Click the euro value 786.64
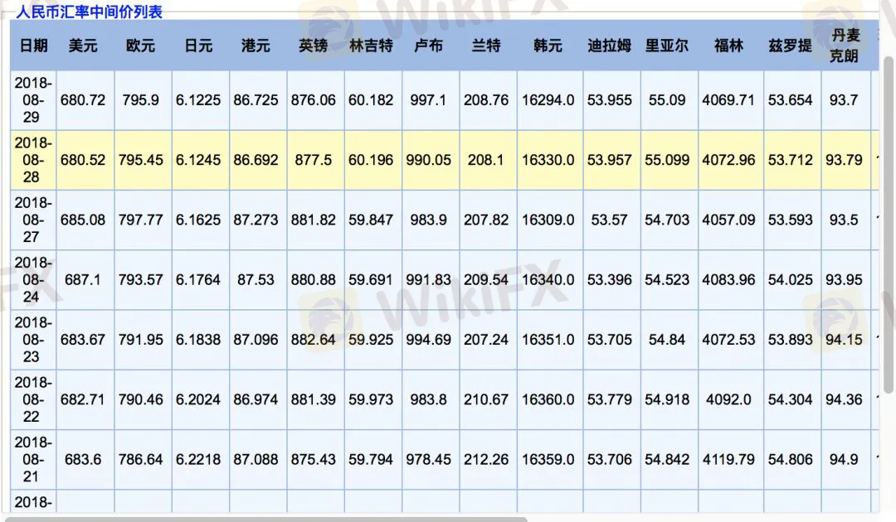The image size is (896, 522). pos(140,459)
